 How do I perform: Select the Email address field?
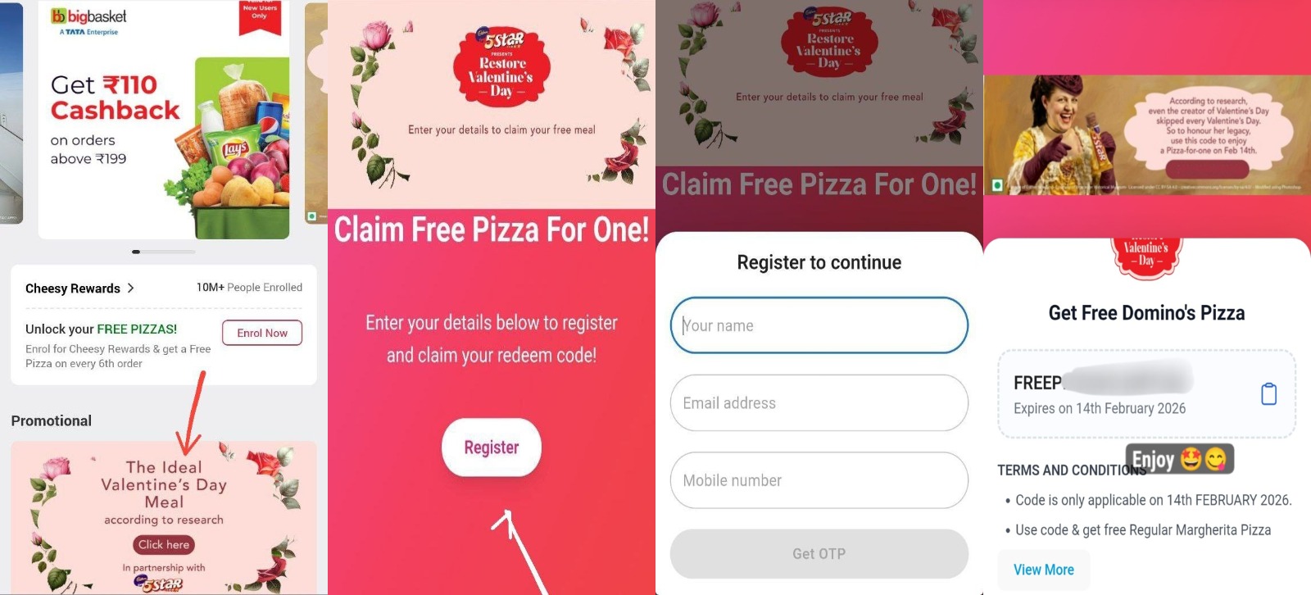819,403
